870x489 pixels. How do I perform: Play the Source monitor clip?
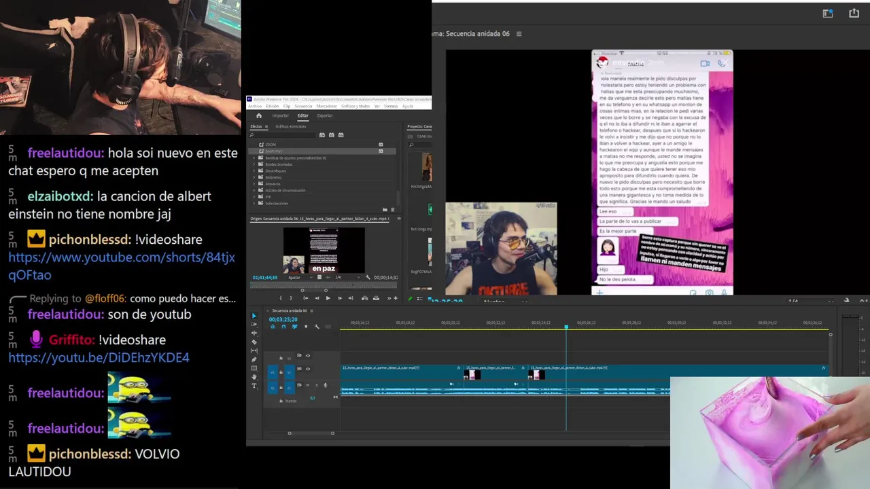[x=328, y=298]
